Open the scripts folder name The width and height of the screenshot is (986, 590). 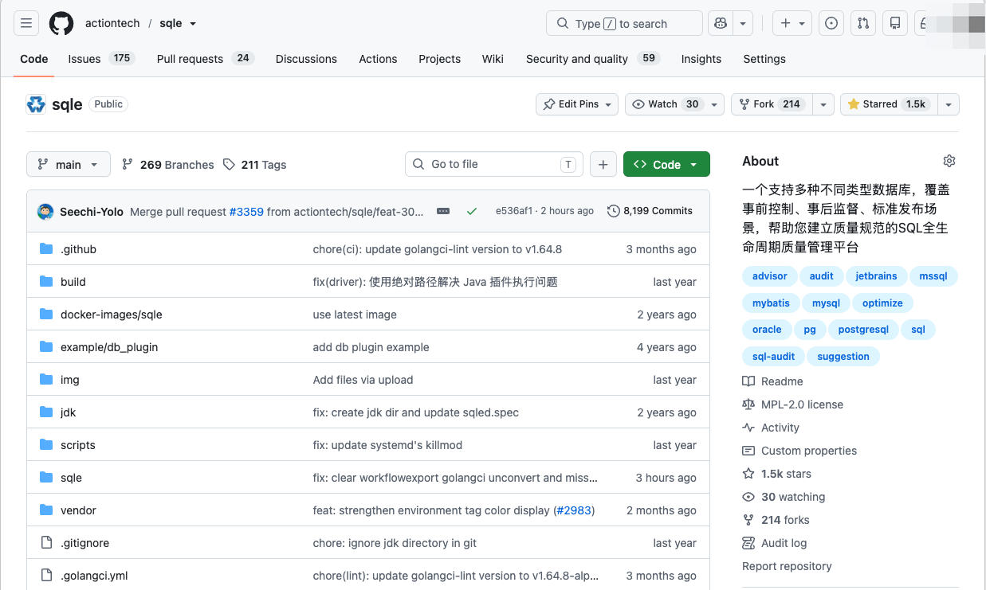click(x=78, y=445)
